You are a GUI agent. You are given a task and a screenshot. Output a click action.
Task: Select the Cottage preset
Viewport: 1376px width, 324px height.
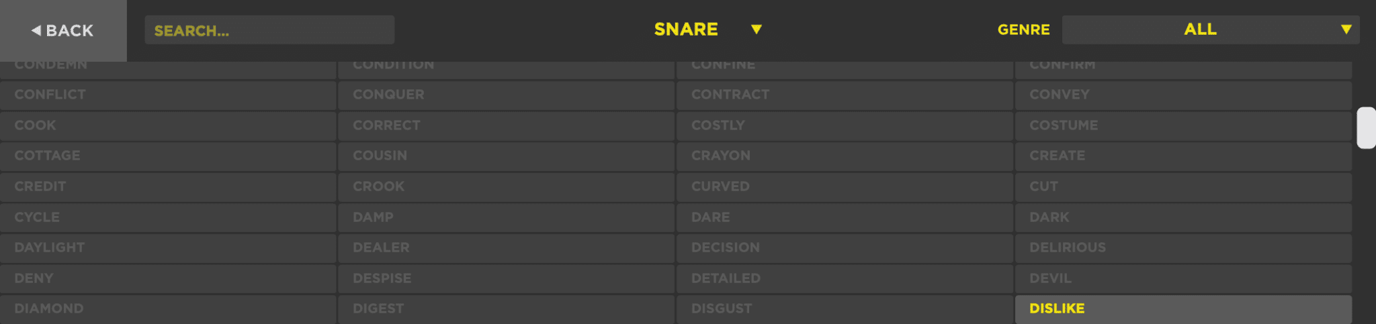coord(168,156)
